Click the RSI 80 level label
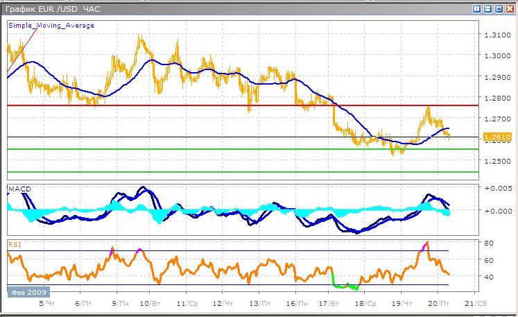This screenshot has height=317, width=518. pyautogui.click(x=488, y=243)
